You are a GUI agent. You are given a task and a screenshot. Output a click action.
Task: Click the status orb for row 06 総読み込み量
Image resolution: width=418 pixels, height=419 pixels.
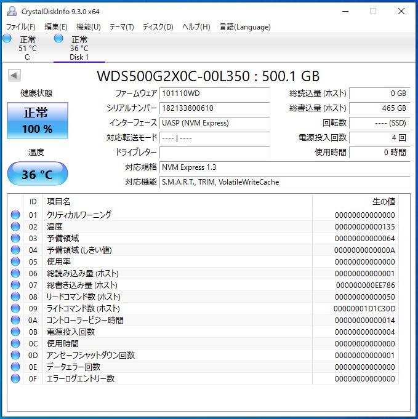pos(15,273)
